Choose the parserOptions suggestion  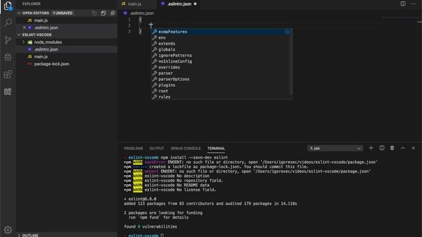click(x=222, y=79)
